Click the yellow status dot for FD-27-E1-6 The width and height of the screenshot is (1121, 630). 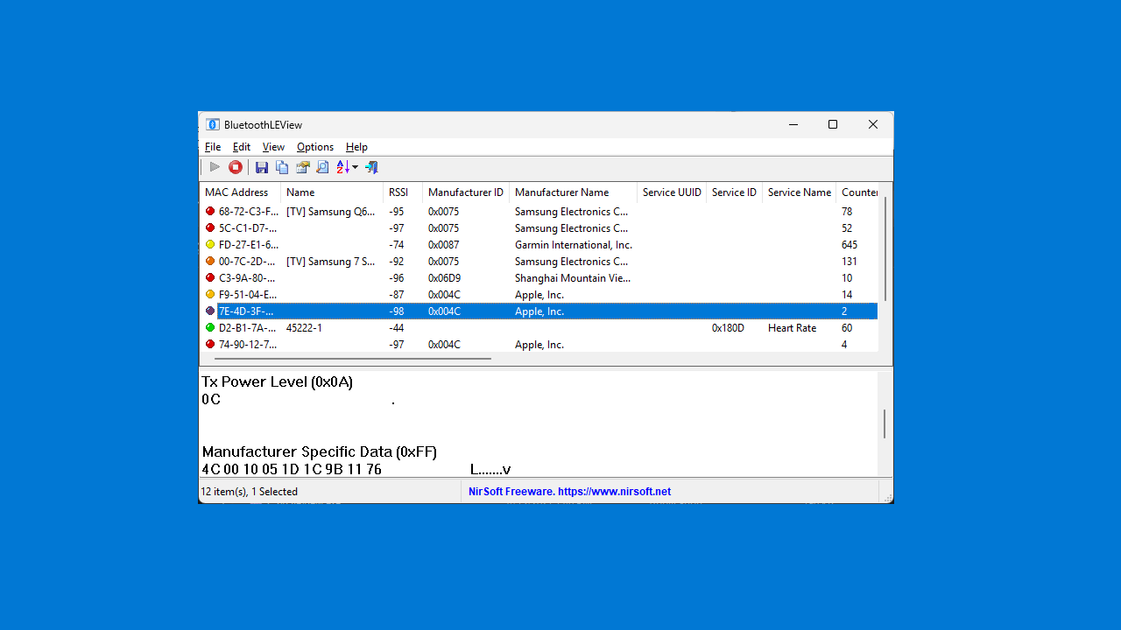(210, 244)
